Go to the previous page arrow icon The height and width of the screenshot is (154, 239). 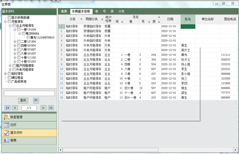[x=15, y=108]
